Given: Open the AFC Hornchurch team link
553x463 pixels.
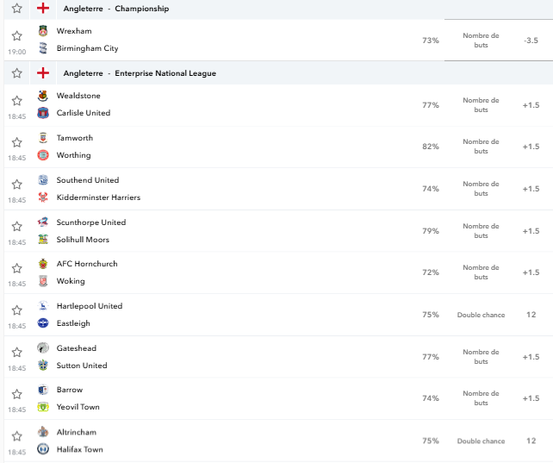Looking at the screenshot, I should click(x=87, y=264).
